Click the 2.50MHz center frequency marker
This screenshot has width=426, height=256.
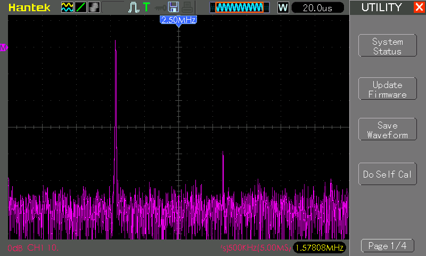(x=178, y=20)
